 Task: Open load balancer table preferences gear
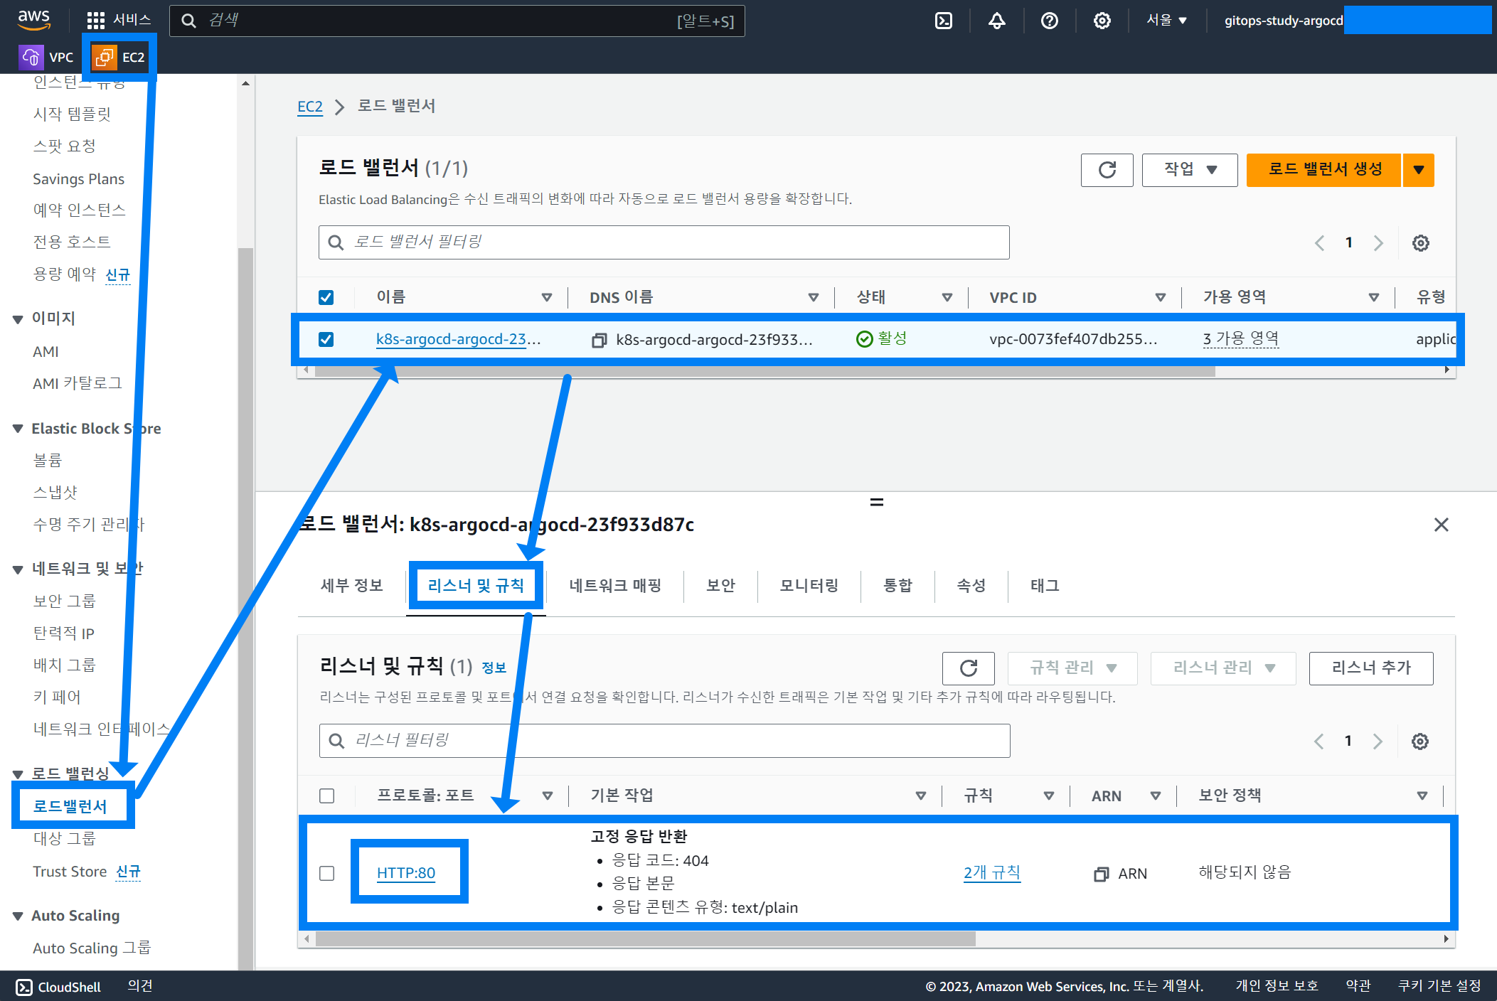(1420, 243)
